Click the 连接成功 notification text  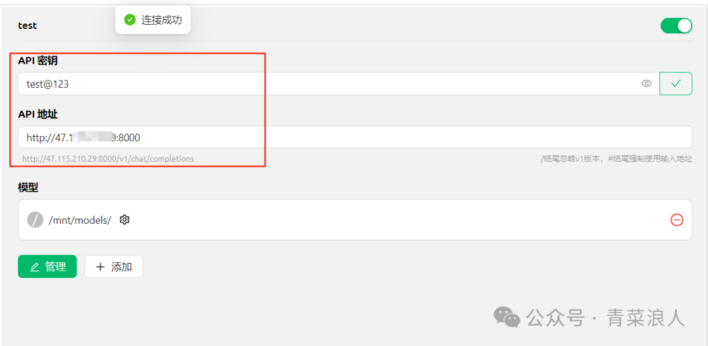(162, 20)
